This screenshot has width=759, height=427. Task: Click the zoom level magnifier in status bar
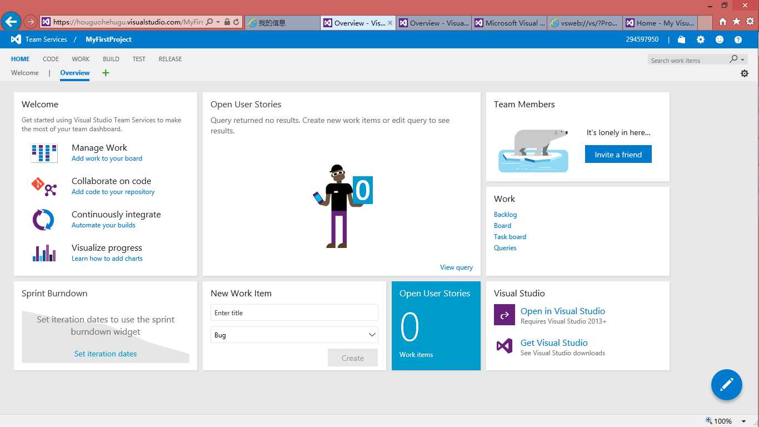pos(709,421)
